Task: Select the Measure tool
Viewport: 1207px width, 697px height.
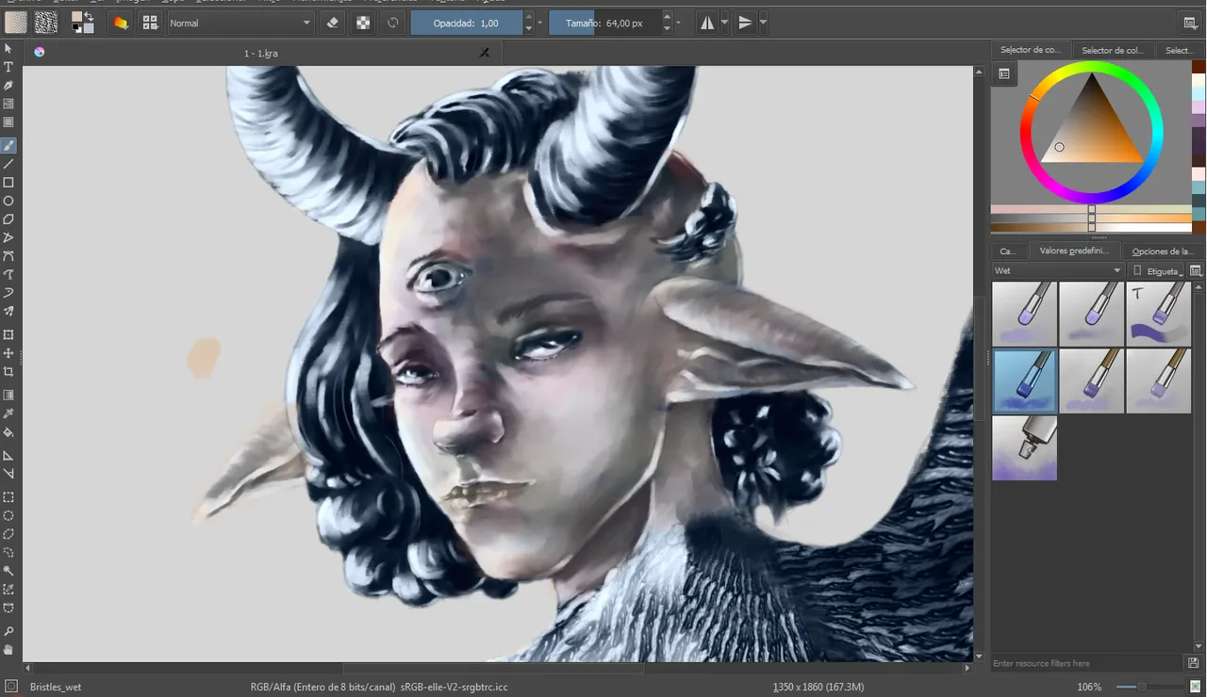Action: click(x=8, y=474)
